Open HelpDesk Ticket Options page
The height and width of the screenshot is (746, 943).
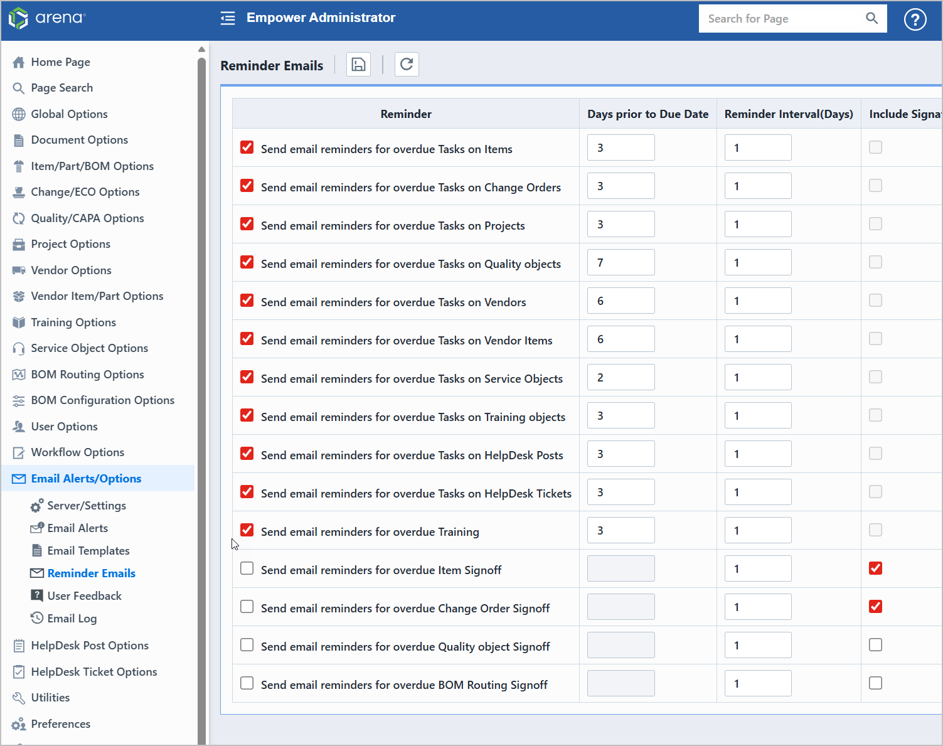[x=94, y=672]
